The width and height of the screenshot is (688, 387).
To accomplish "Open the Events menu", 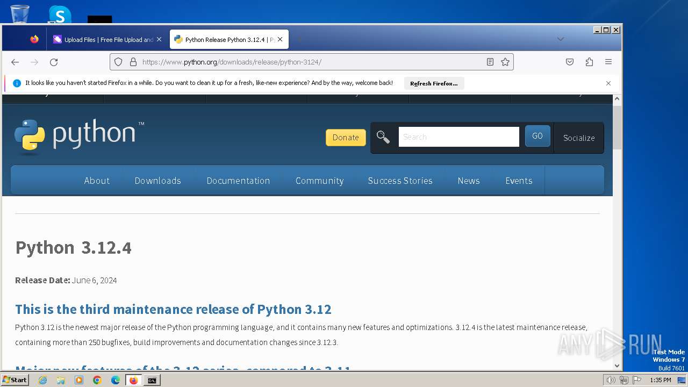I will pos(519,181).
